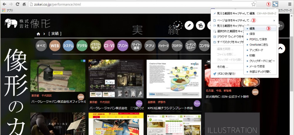Viewport: 294px width, 135px height.
Task: Select the CI·VI category circle
Action: pyautogui.click(x=109, y=46)
